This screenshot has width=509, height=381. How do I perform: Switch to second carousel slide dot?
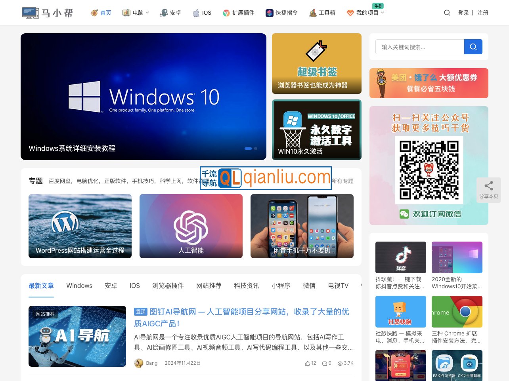coord(256,149)
